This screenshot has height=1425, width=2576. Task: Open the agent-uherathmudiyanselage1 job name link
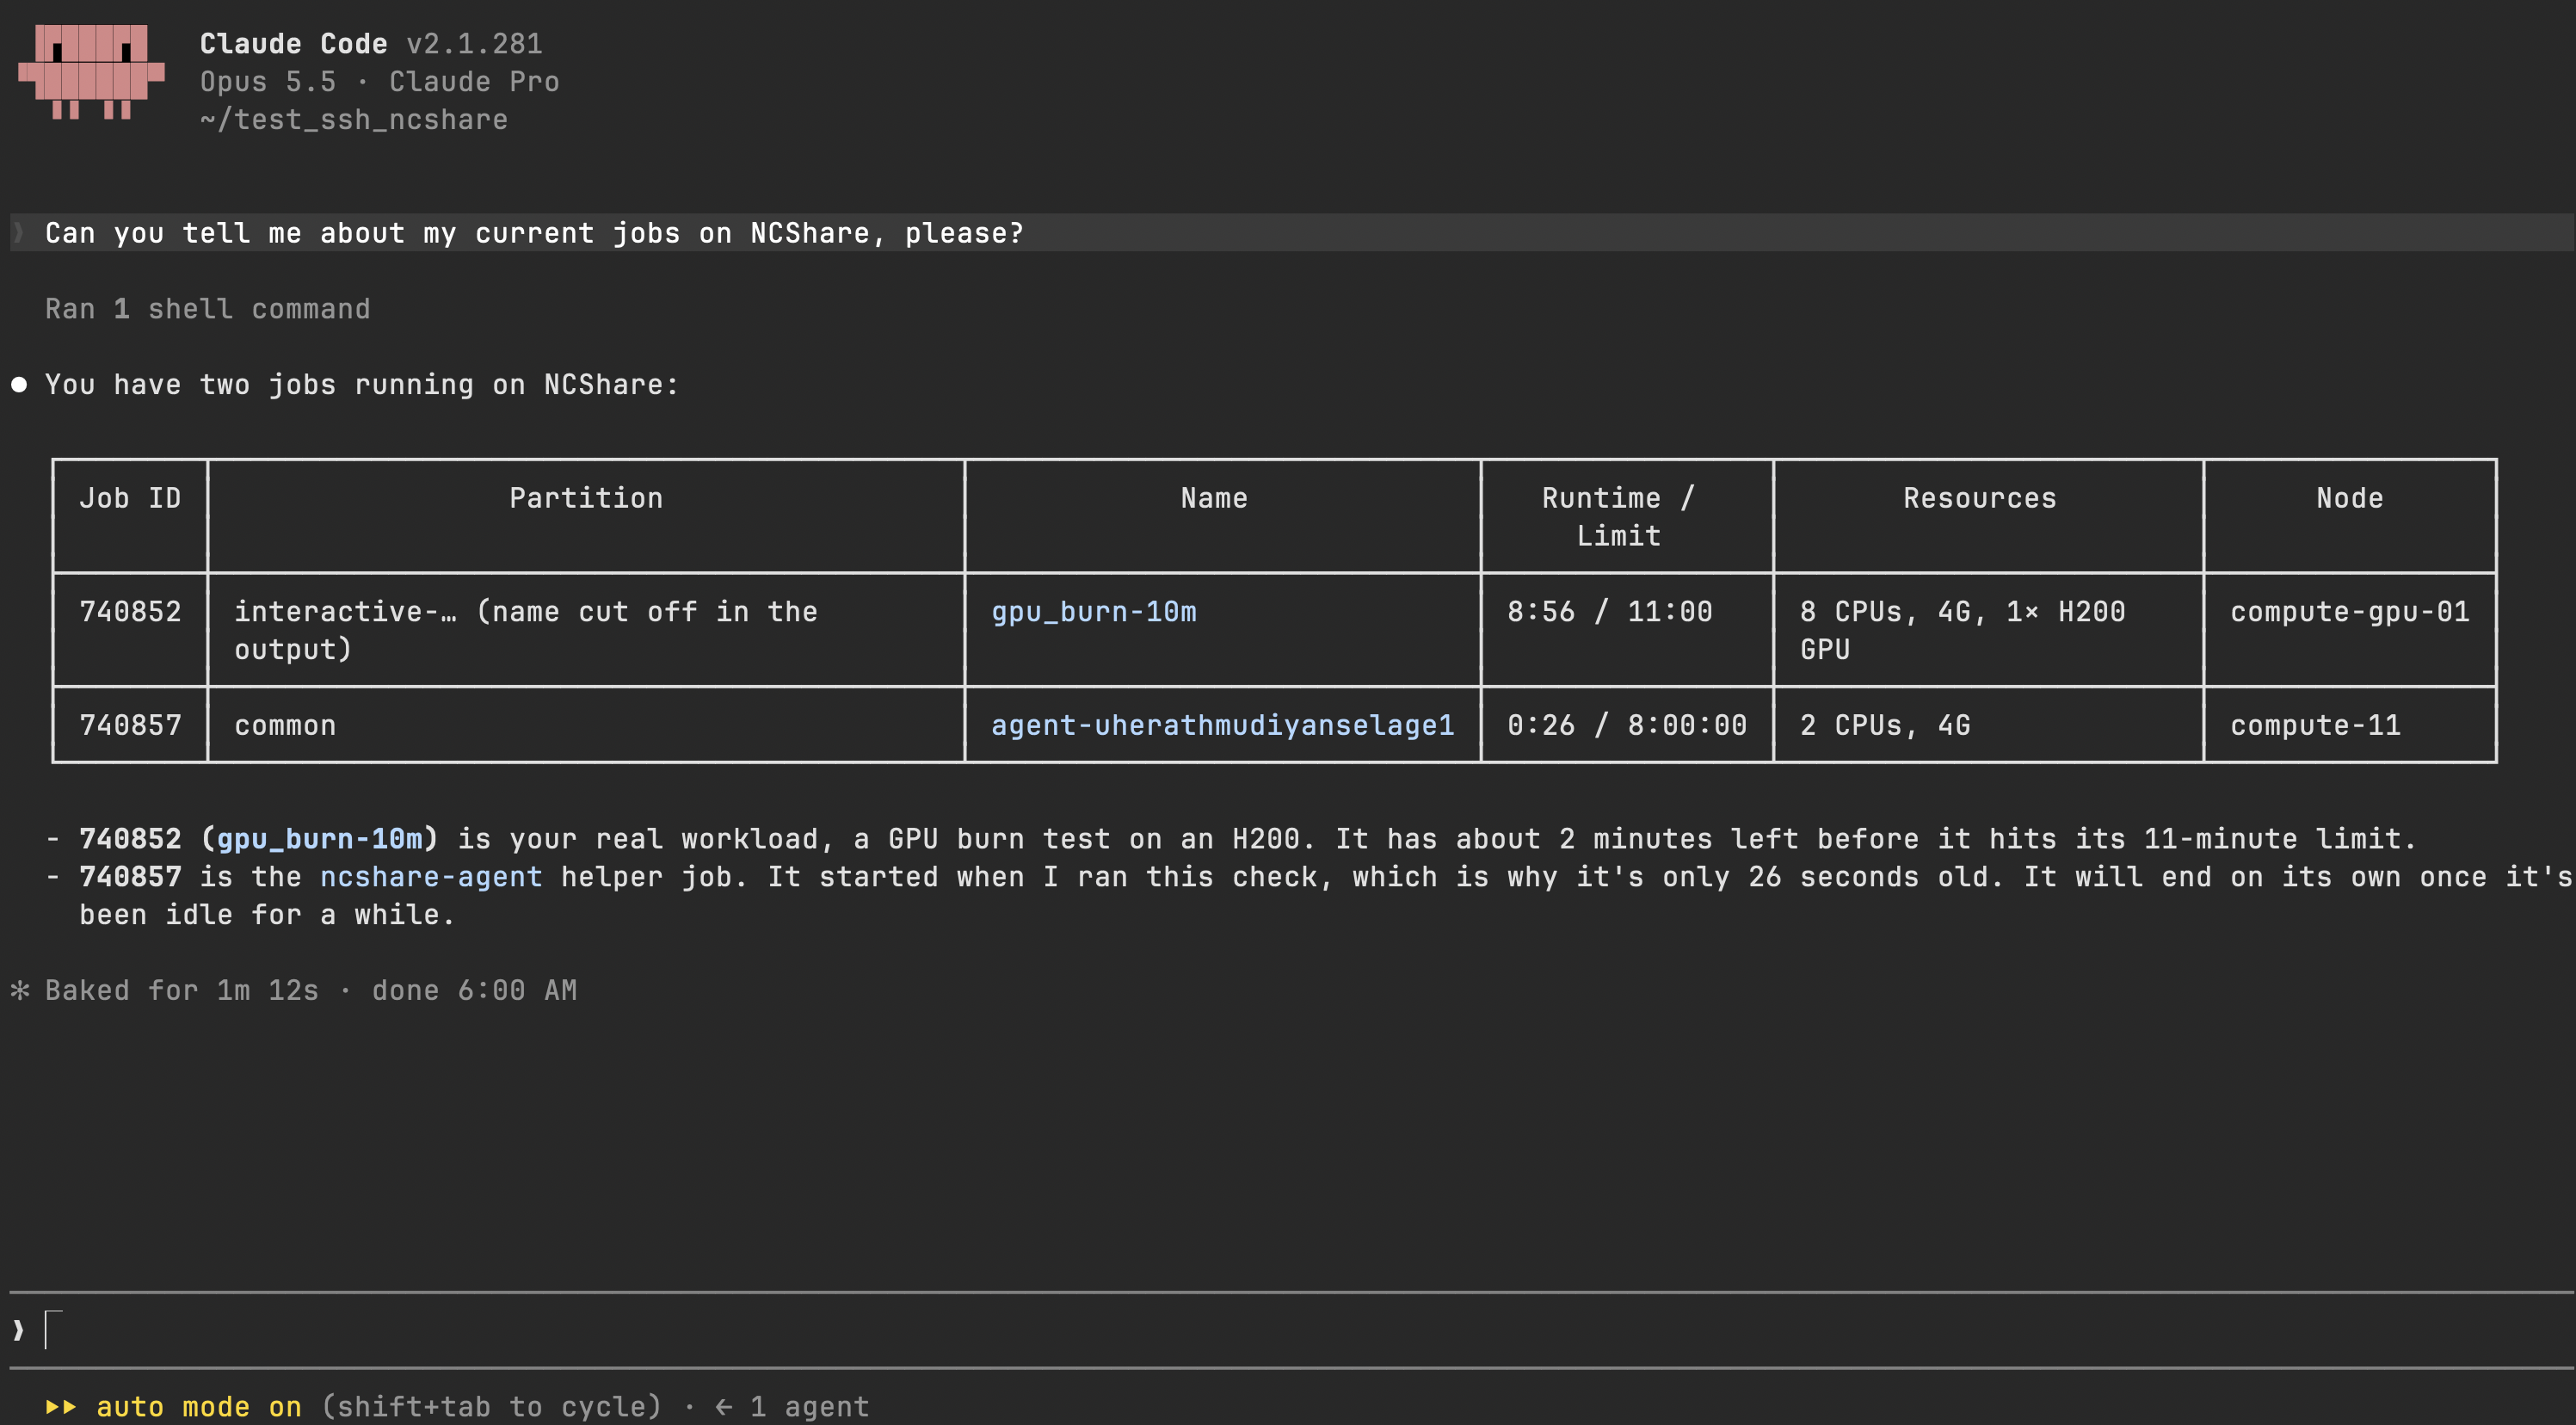click(1222, 725)
